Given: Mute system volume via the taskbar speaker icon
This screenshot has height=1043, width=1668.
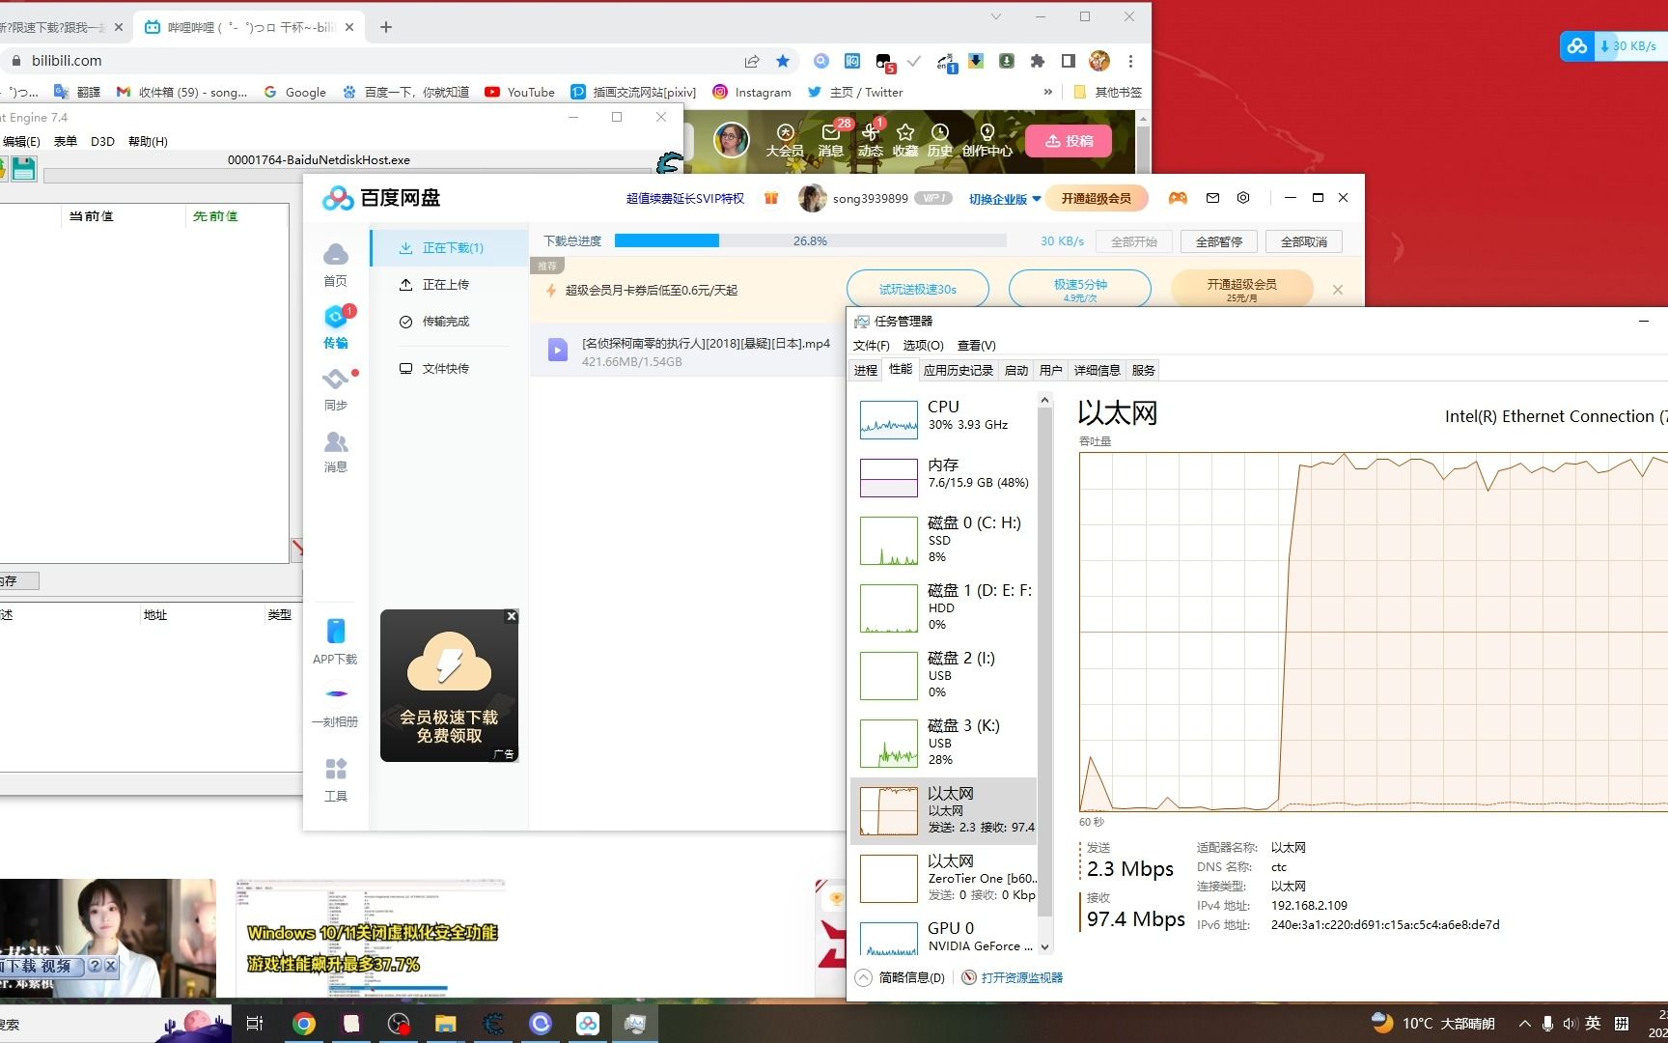Looking at the screenshot, I should tap(1569, 1023).
